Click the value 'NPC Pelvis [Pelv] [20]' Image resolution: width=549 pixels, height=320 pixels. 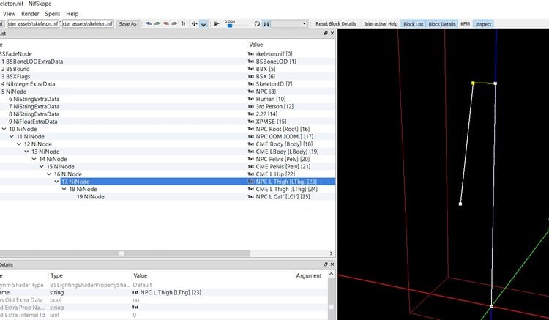click(x=283, y=159)
